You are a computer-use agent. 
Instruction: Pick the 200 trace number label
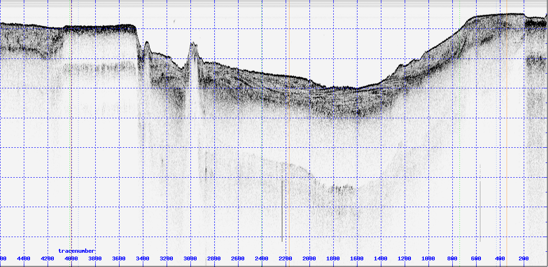pos(523,258)
